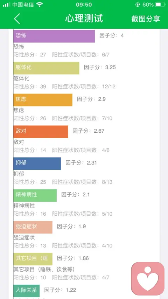The image size is (168, 299).
Task: Select the orange 焦虑 bar
Action: (x=43, y=100)
